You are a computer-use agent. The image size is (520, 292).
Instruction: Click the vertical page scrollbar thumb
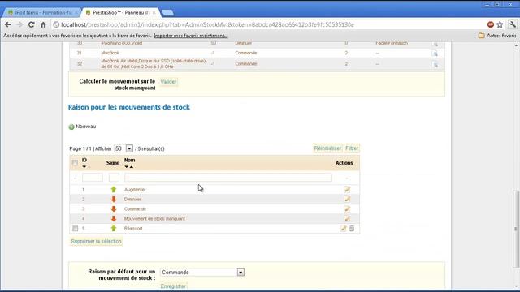[516, 229]
